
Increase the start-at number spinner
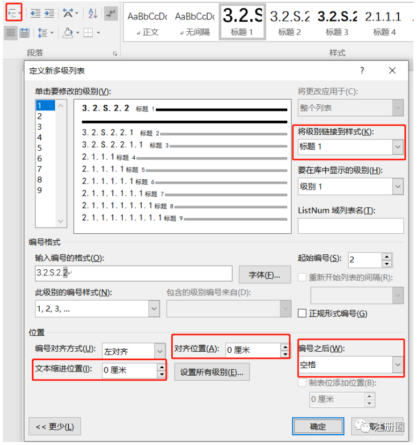click(x=387, y=257)
